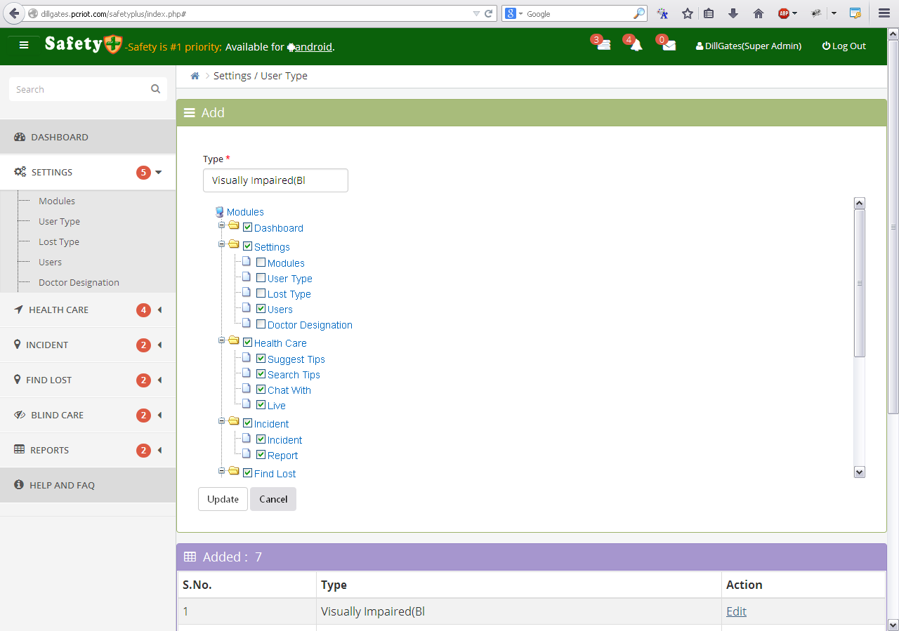
Task: Uncheck the Report checkbox in tree
Action: point(261,455)
